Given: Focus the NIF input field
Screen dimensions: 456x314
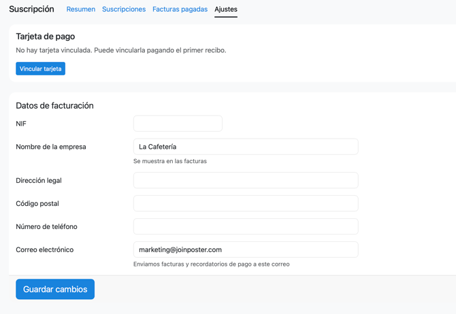Looking at the screenshot, I should (178, 124).
